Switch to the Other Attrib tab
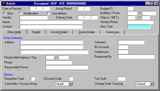Viewport: 160px width, 91px height. click(x=14, y=32)
